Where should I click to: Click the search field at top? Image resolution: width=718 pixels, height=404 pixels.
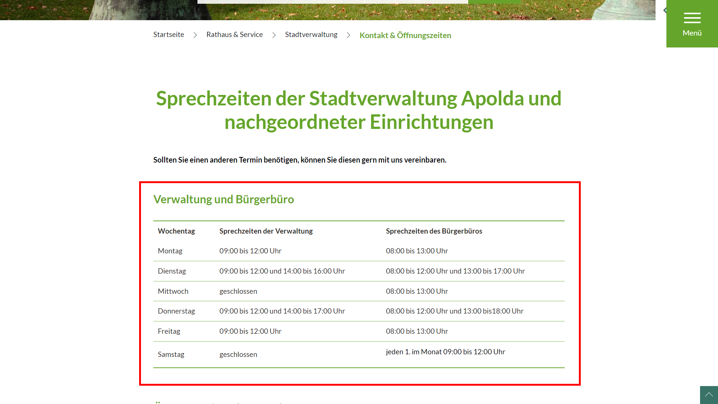(x=332, y=1)
